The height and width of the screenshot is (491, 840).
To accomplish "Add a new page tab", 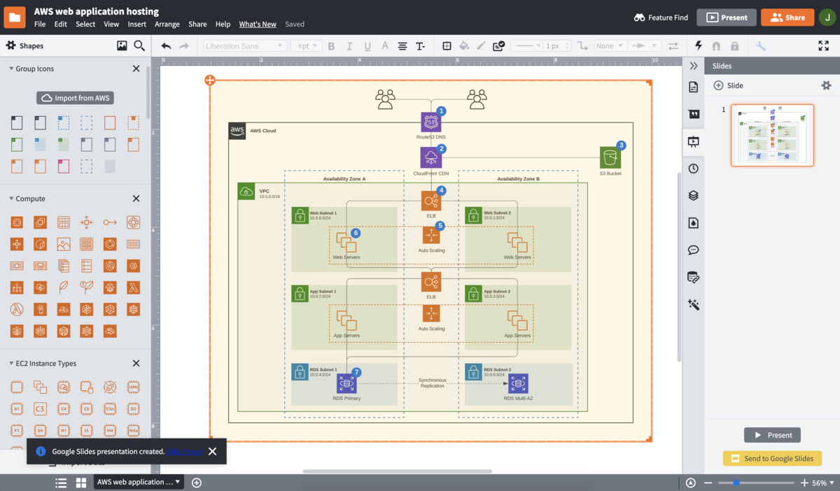I will [x=197, y=483].
